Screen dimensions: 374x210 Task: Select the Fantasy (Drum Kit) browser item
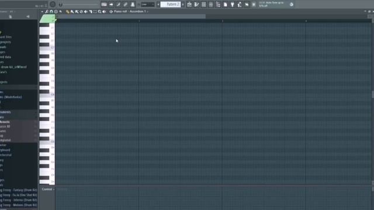pos(19,190)
